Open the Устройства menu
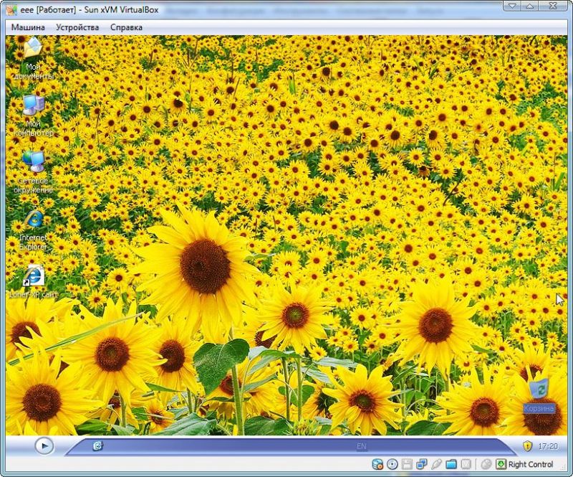This screenshot has height=477, width=573. click(x=77, y=27)
